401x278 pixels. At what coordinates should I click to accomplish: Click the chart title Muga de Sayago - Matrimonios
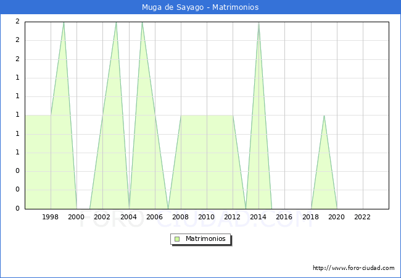pyautogui.click(x=200, y=7)
